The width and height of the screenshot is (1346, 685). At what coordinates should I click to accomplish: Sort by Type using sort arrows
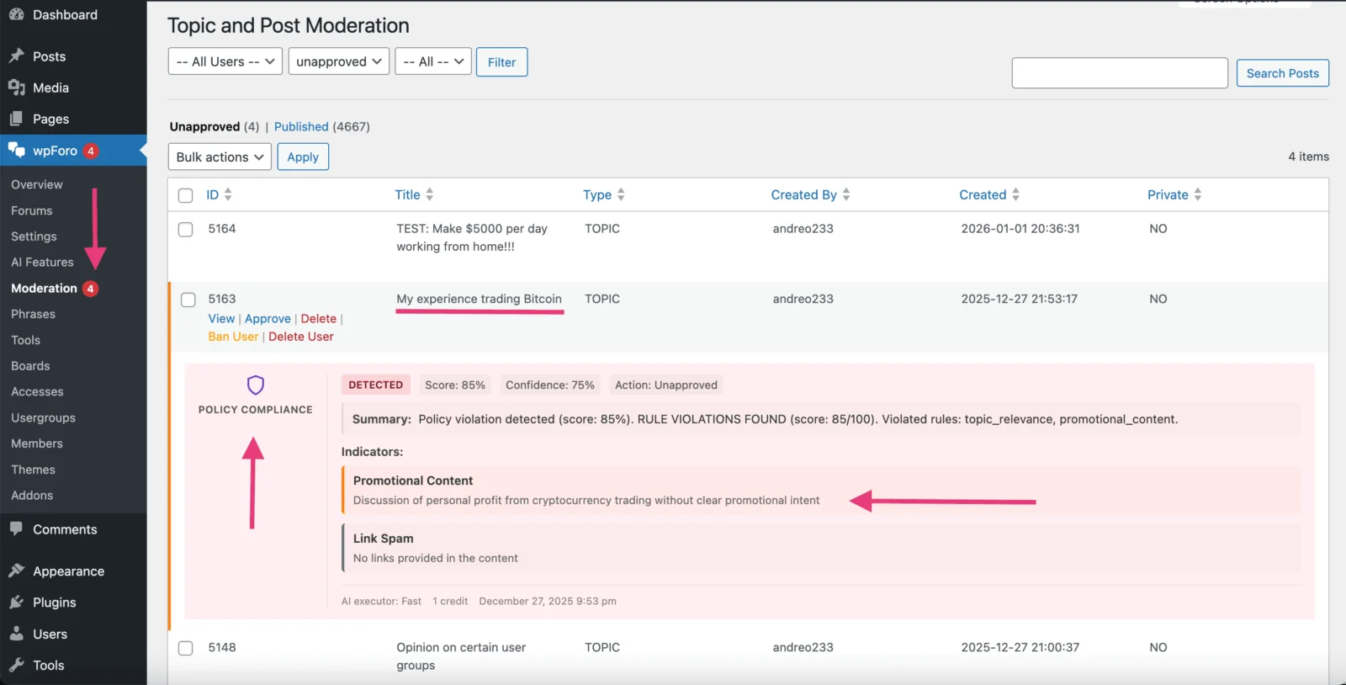pos(621,194)
